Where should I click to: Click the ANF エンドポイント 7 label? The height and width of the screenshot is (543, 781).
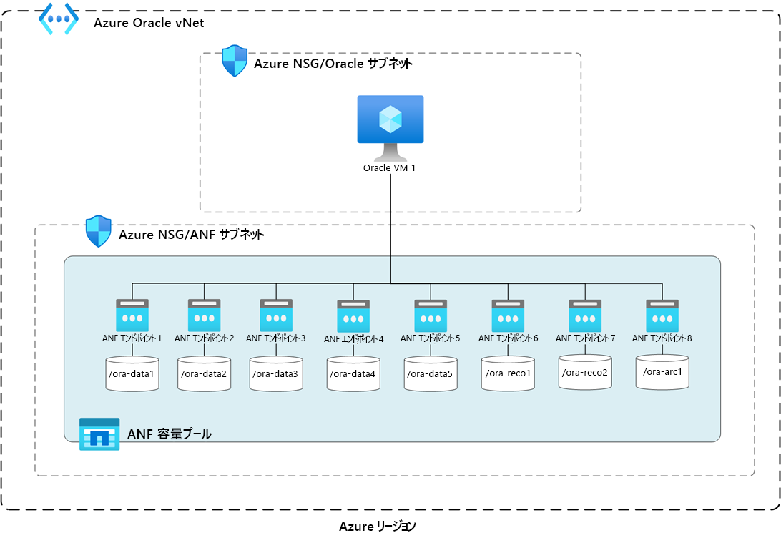click(x=585, y=338)
